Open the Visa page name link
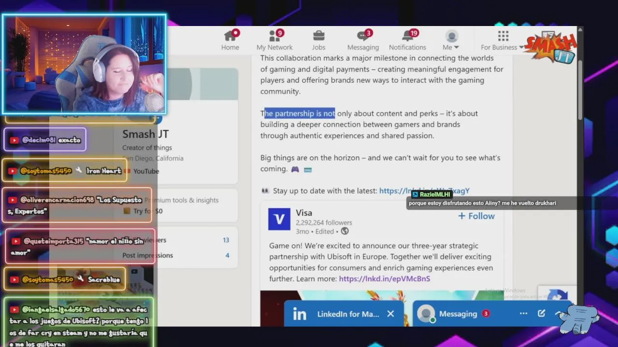The image size is (618, 347). point(304,213)
